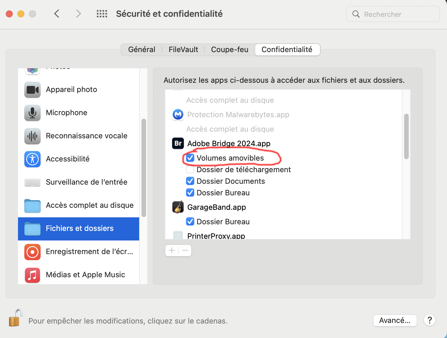Image resolution: width=447 pixels, height=338 pixels.
Task: Select the Appareil photo camera icon
Action: point(32,90)
